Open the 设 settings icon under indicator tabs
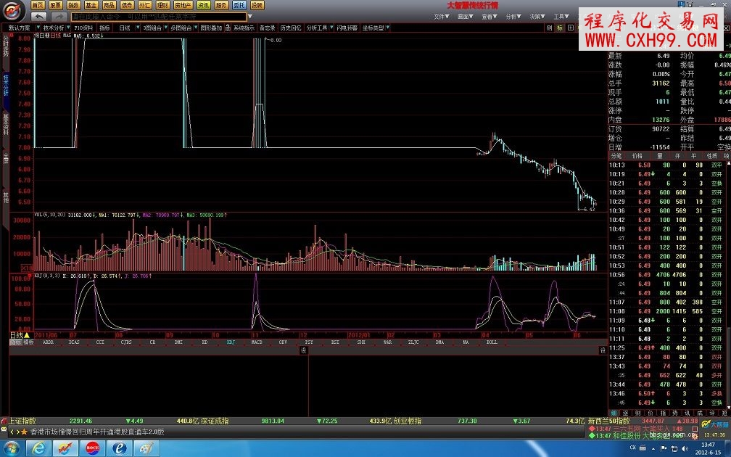This screenshot has height=457, width=731. click(x=304, y=350)
